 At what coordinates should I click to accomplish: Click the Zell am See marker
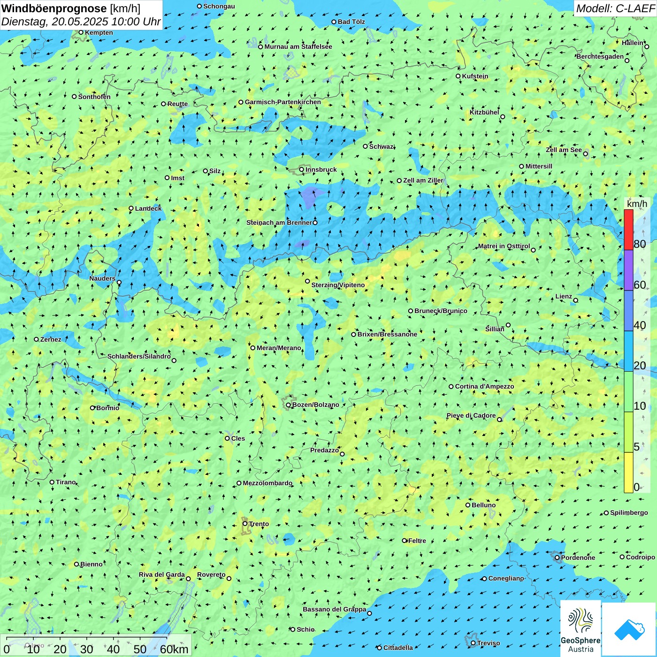point(586,154)
